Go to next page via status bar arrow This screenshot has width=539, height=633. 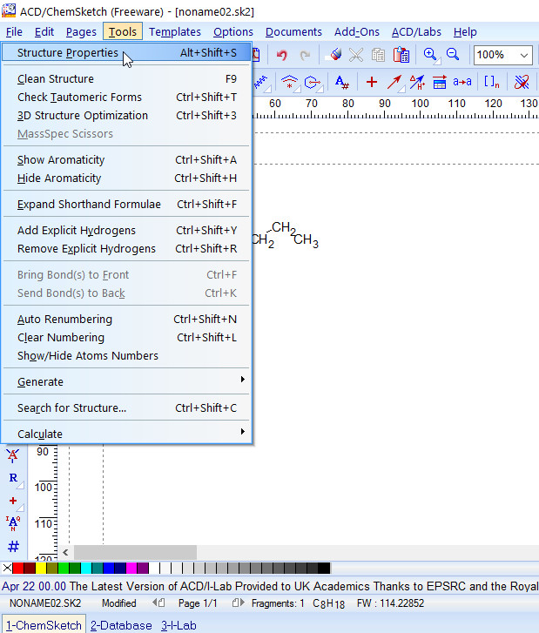(x=239, y=603)
